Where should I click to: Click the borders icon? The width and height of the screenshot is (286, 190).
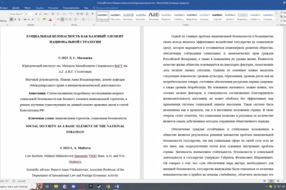click(x=89, y=19)
